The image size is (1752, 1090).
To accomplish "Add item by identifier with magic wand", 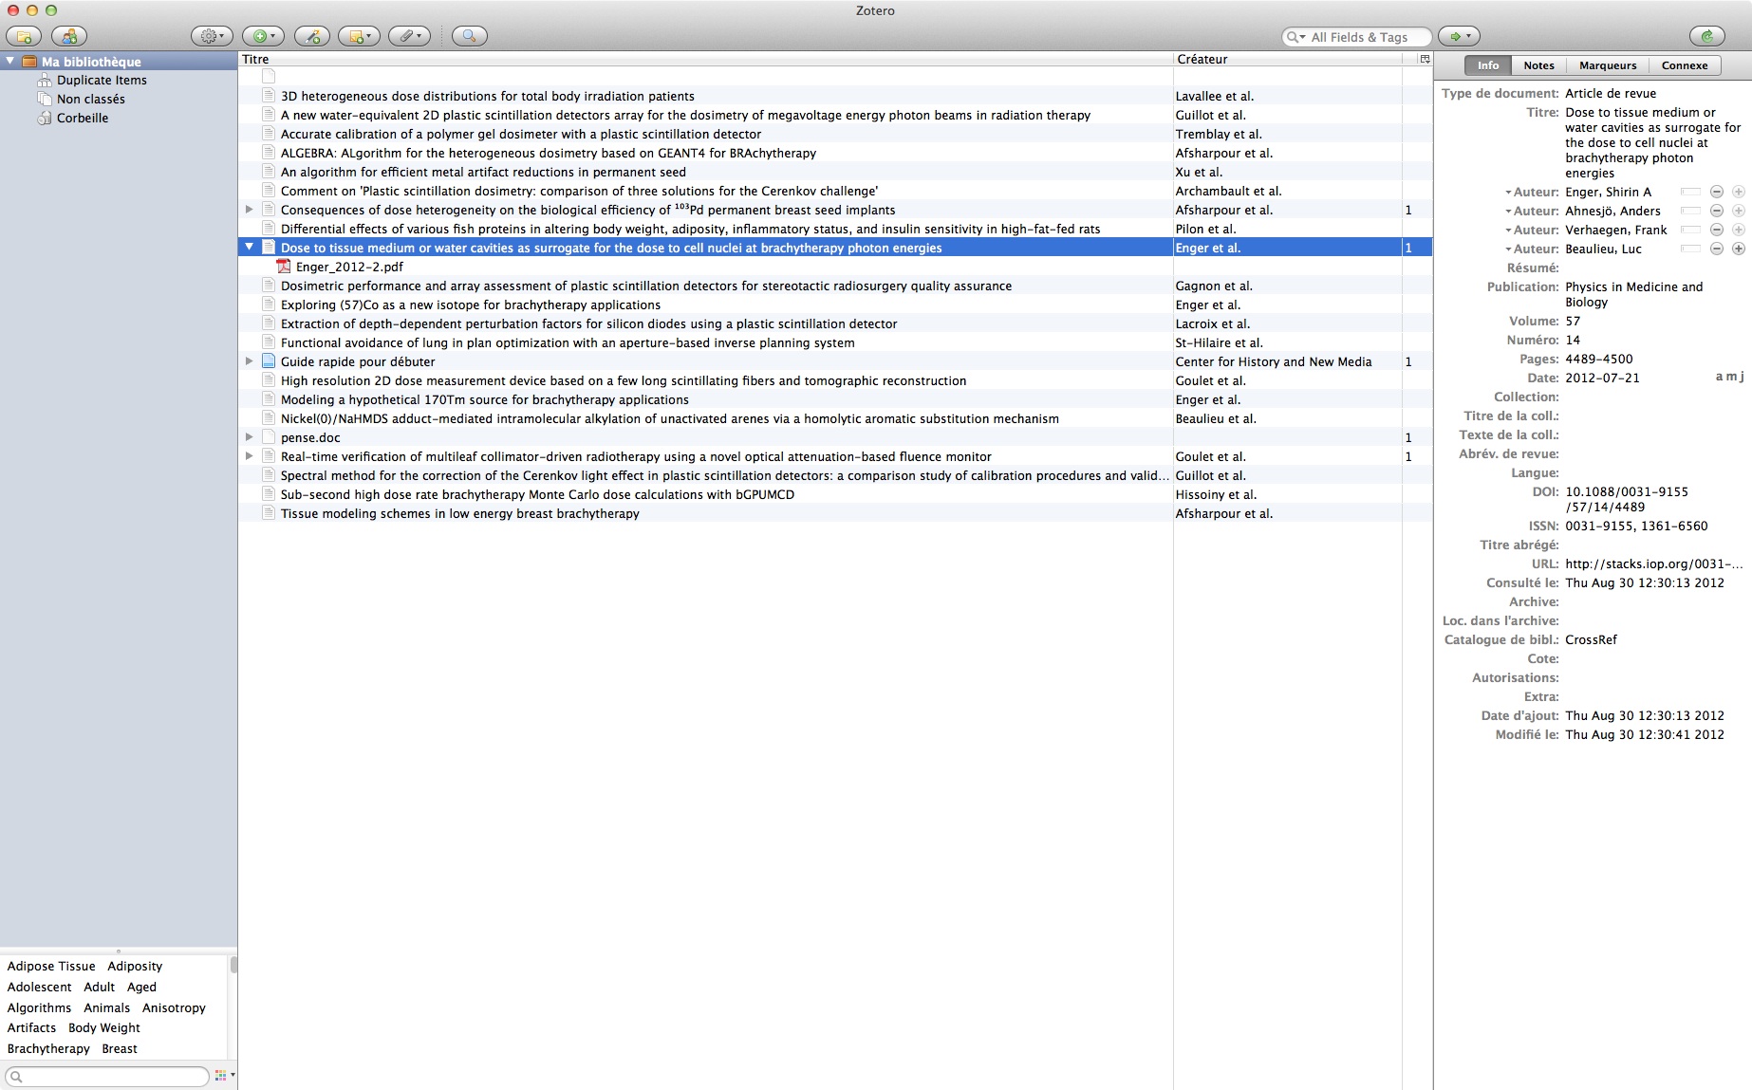I will tap(312, 36).
